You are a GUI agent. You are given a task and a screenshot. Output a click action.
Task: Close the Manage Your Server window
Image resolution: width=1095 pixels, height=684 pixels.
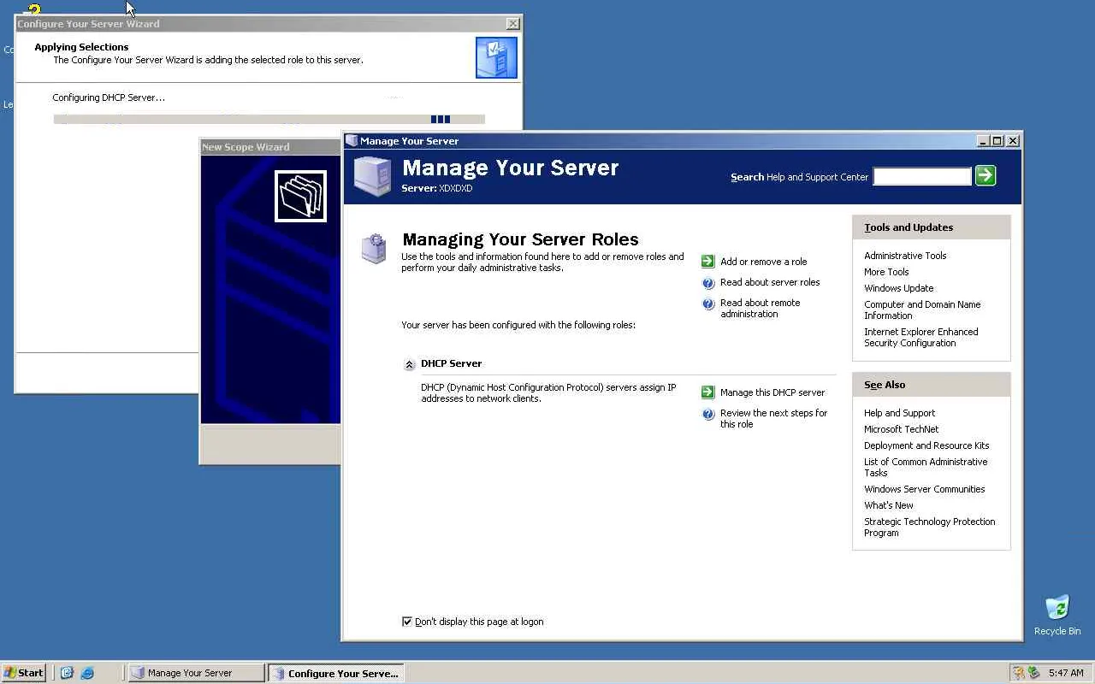1013,141
